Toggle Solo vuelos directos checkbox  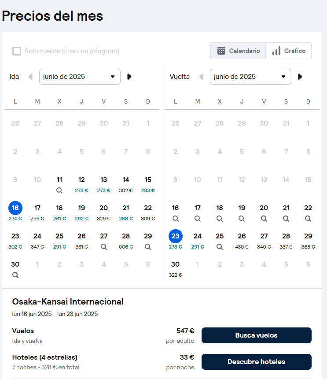tap(17, 51)
